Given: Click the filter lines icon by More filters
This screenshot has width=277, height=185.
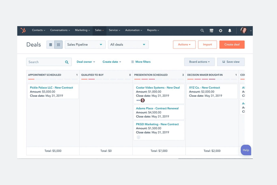Looking at the screenshot, I should tap(133, 62).
